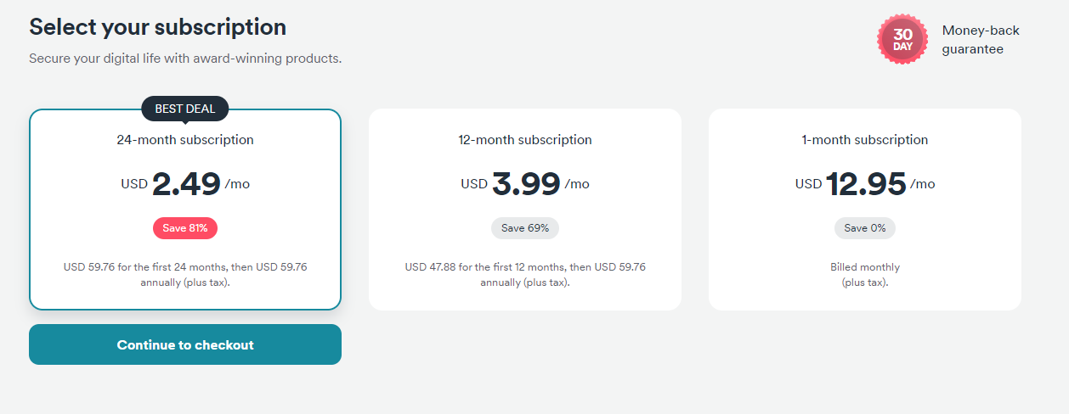
Task: Click the 24-month subscription title
Action: click(185, 140)
